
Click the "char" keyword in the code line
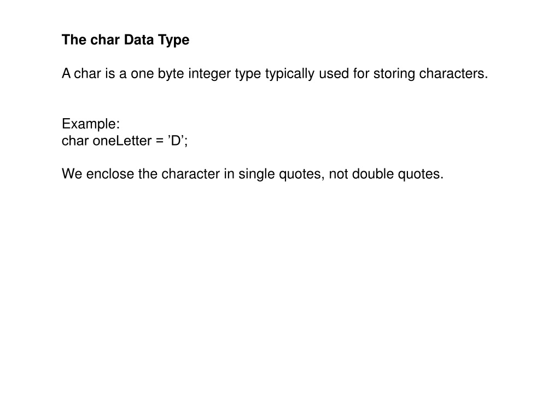coord(75,141)
